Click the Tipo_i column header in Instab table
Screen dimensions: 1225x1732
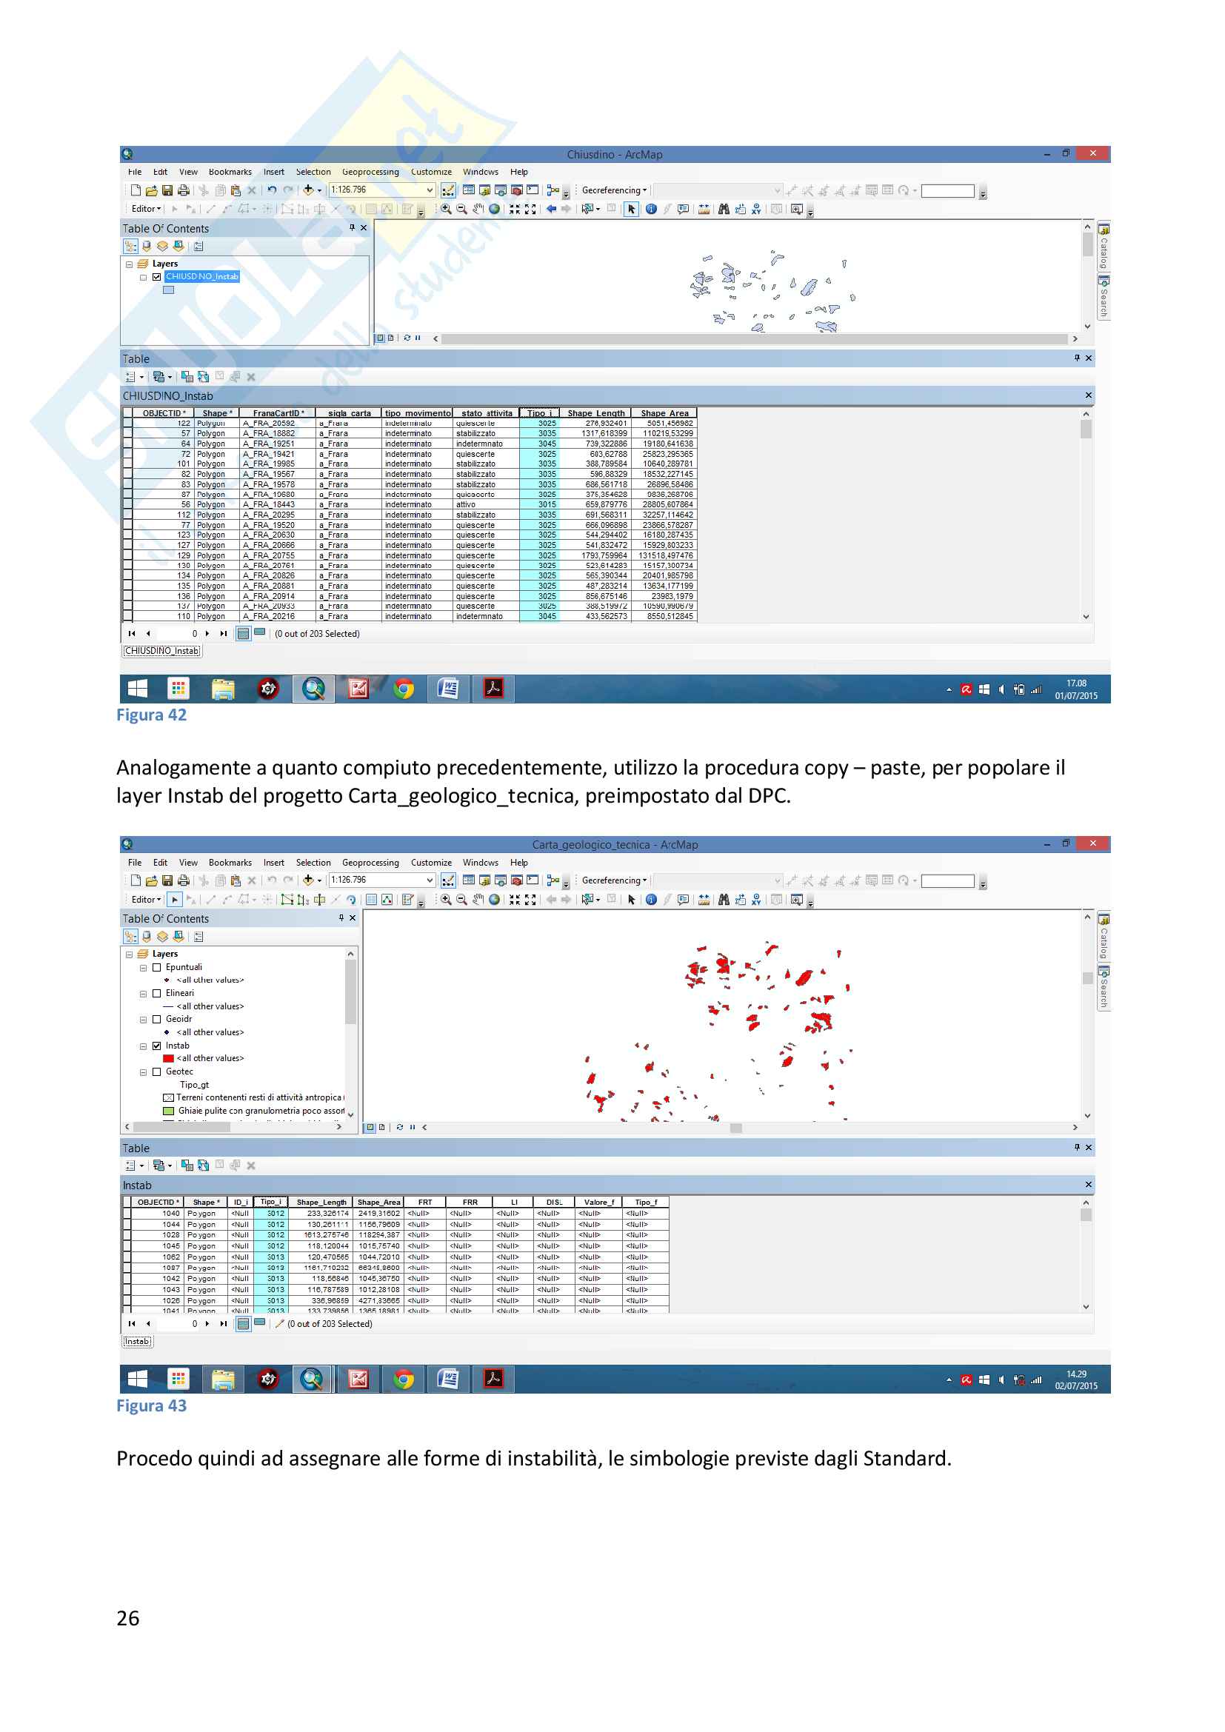[x=270, y=1203]
